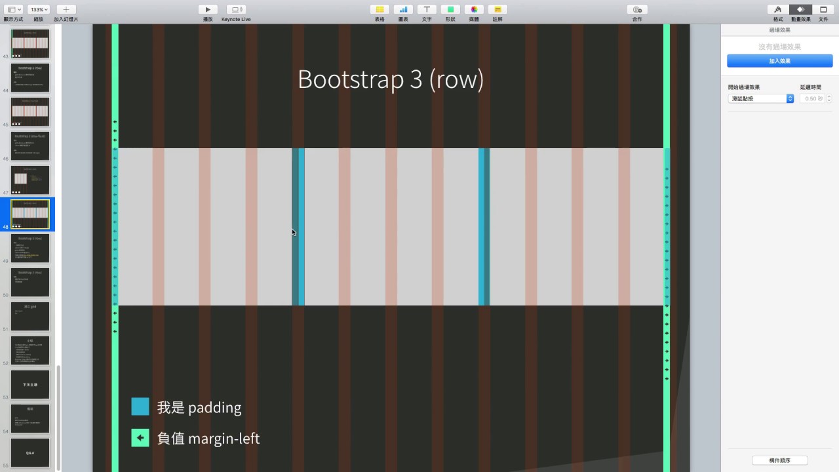Insert a table with 表格 icon
839x472 pixels.
point(380,10)
